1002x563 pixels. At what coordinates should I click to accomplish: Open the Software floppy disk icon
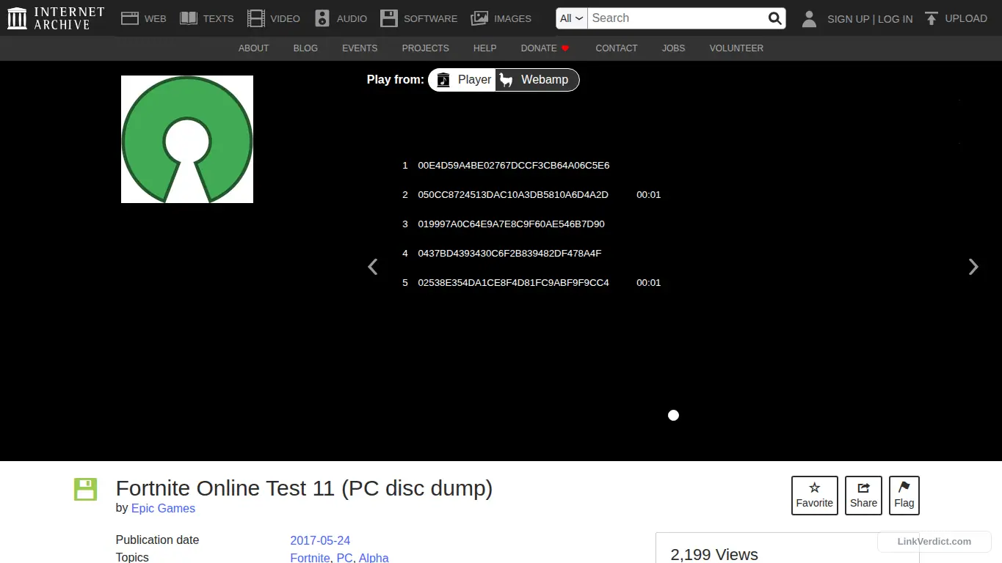(389, 18)
